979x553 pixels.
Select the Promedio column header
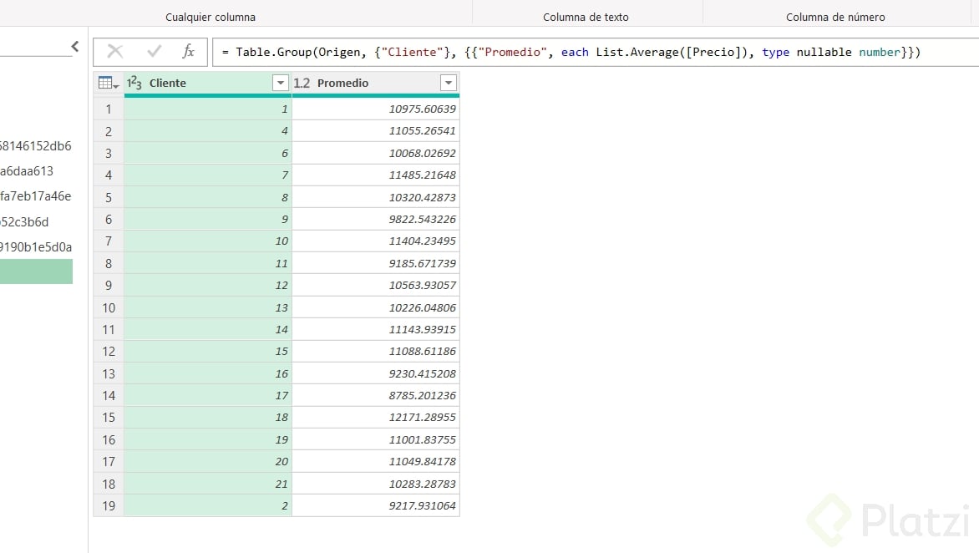click(368, 83)
